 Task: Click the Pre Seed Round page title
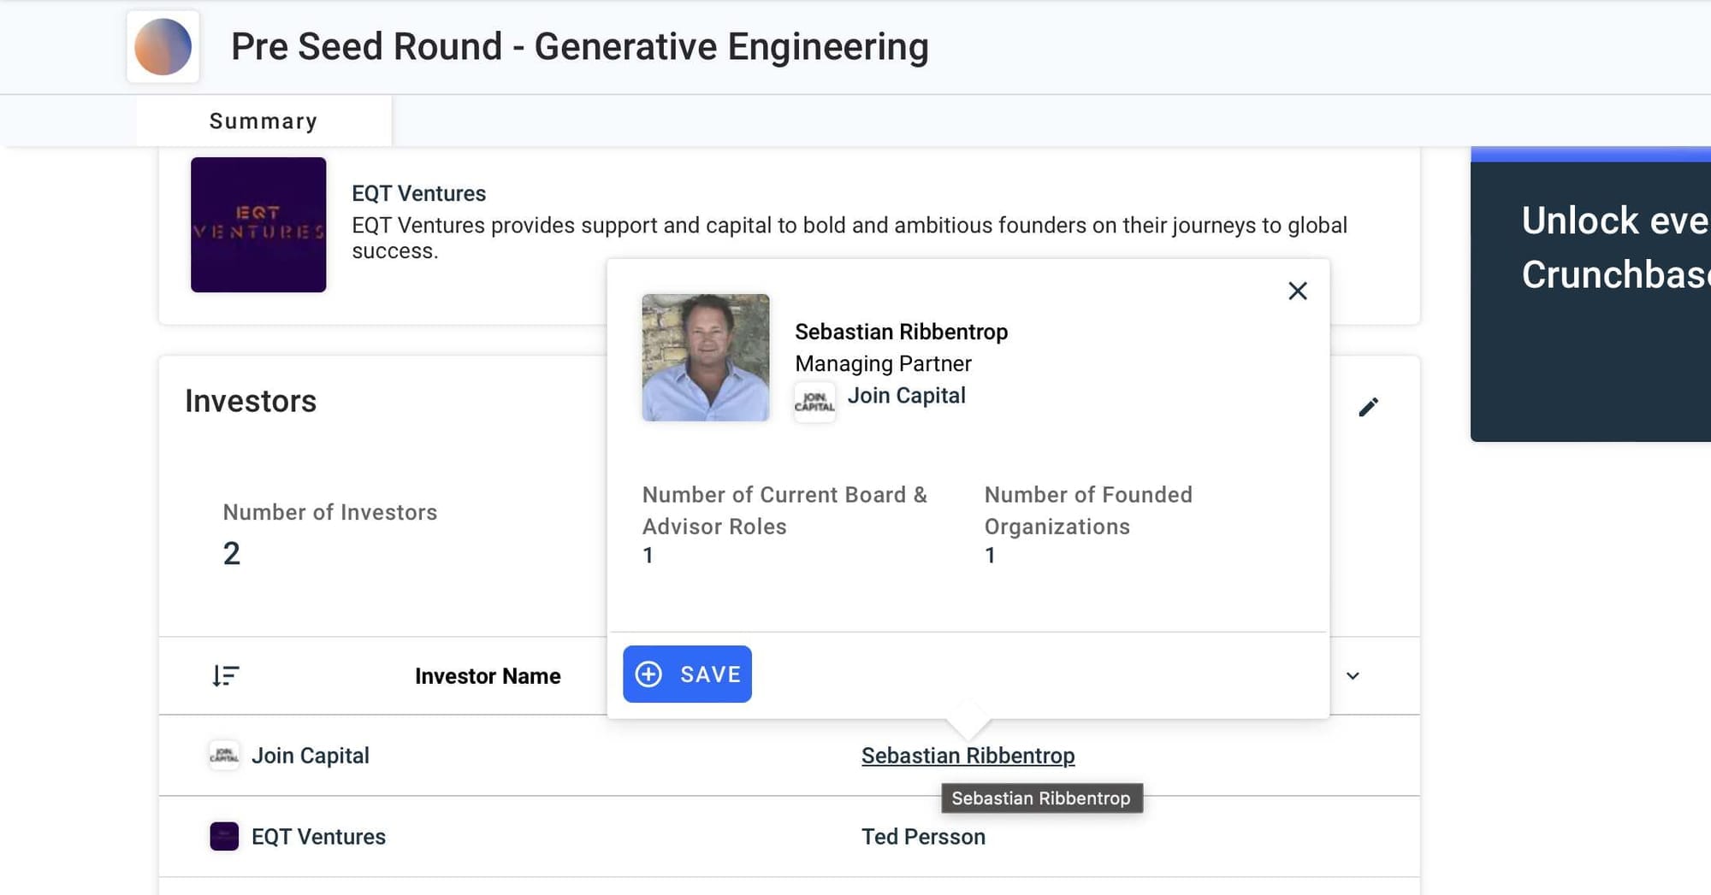pos(579,46)
